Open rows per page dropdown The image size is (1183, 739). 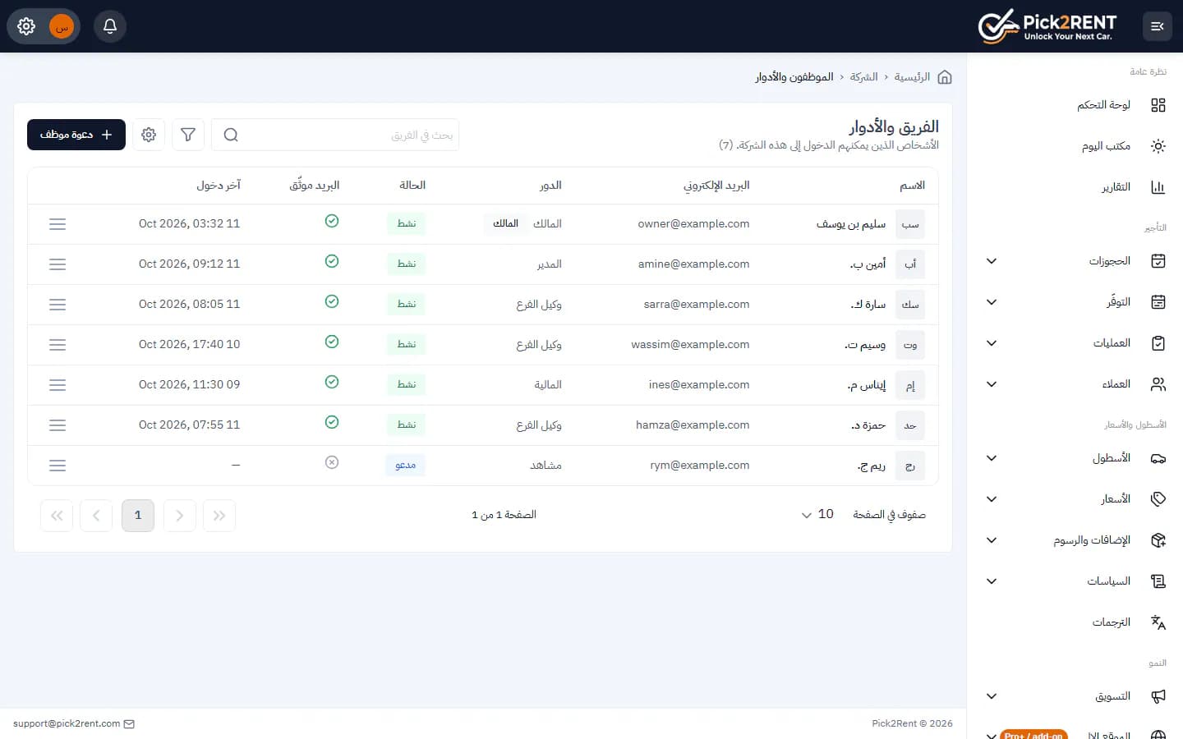(x=818, y=515)
